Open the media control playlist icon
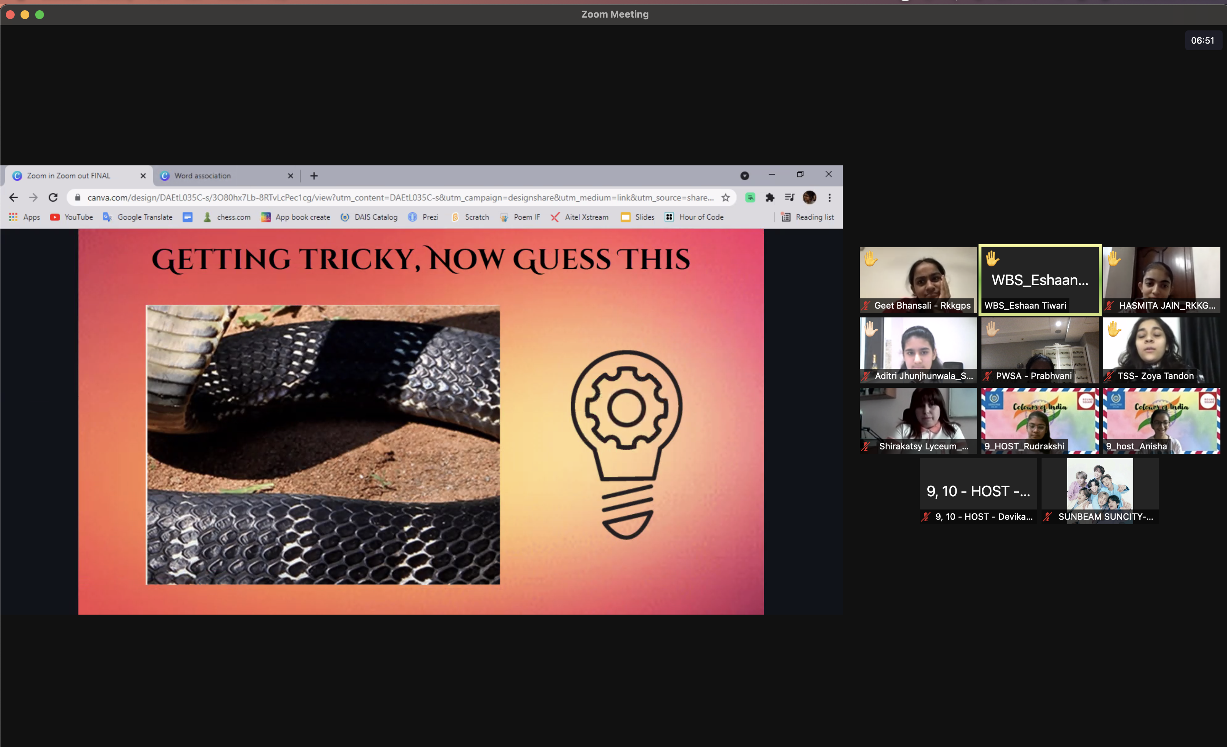The image size is (1227, 747). [x=789, y=198]
